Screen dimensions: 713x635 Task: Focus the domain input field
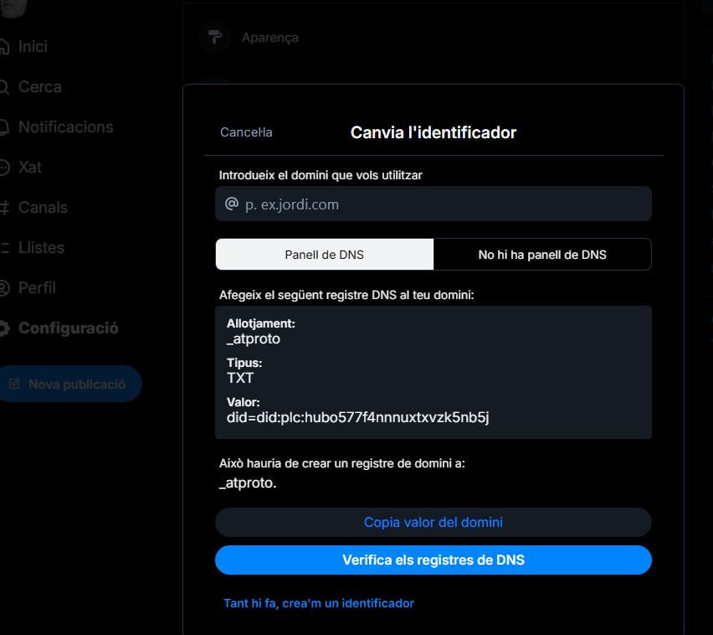(444, 204)
